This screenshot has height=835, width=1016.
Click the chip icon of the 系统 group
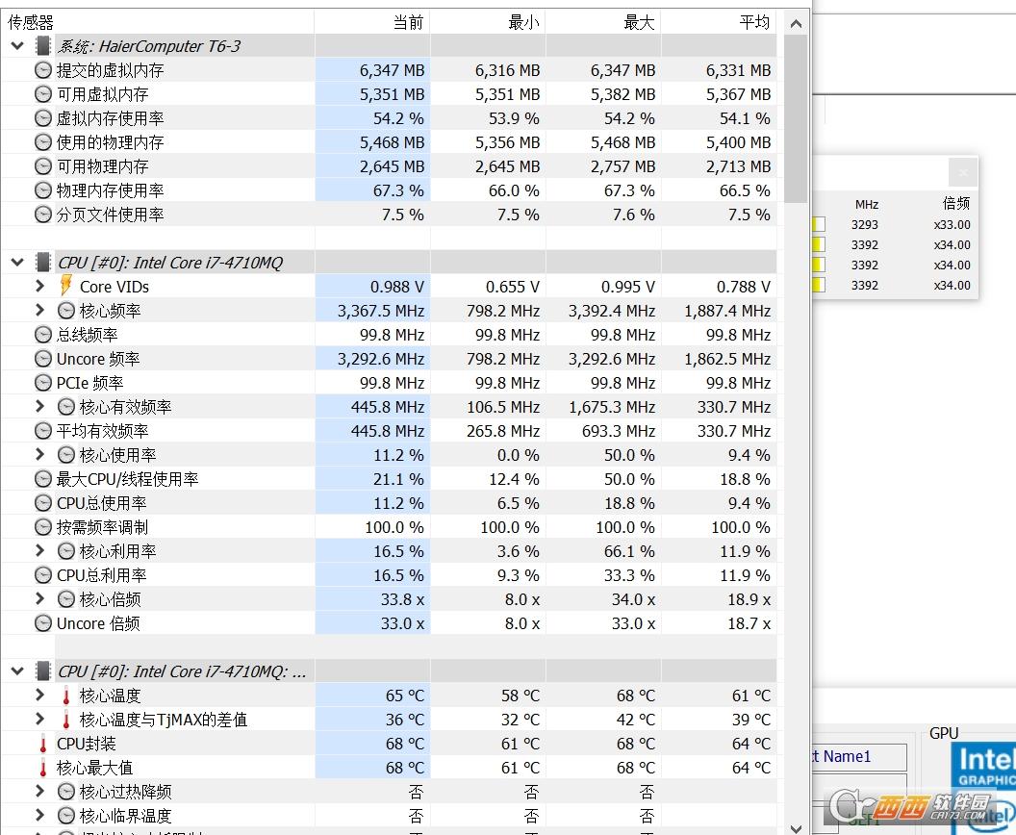click(43, 46)
